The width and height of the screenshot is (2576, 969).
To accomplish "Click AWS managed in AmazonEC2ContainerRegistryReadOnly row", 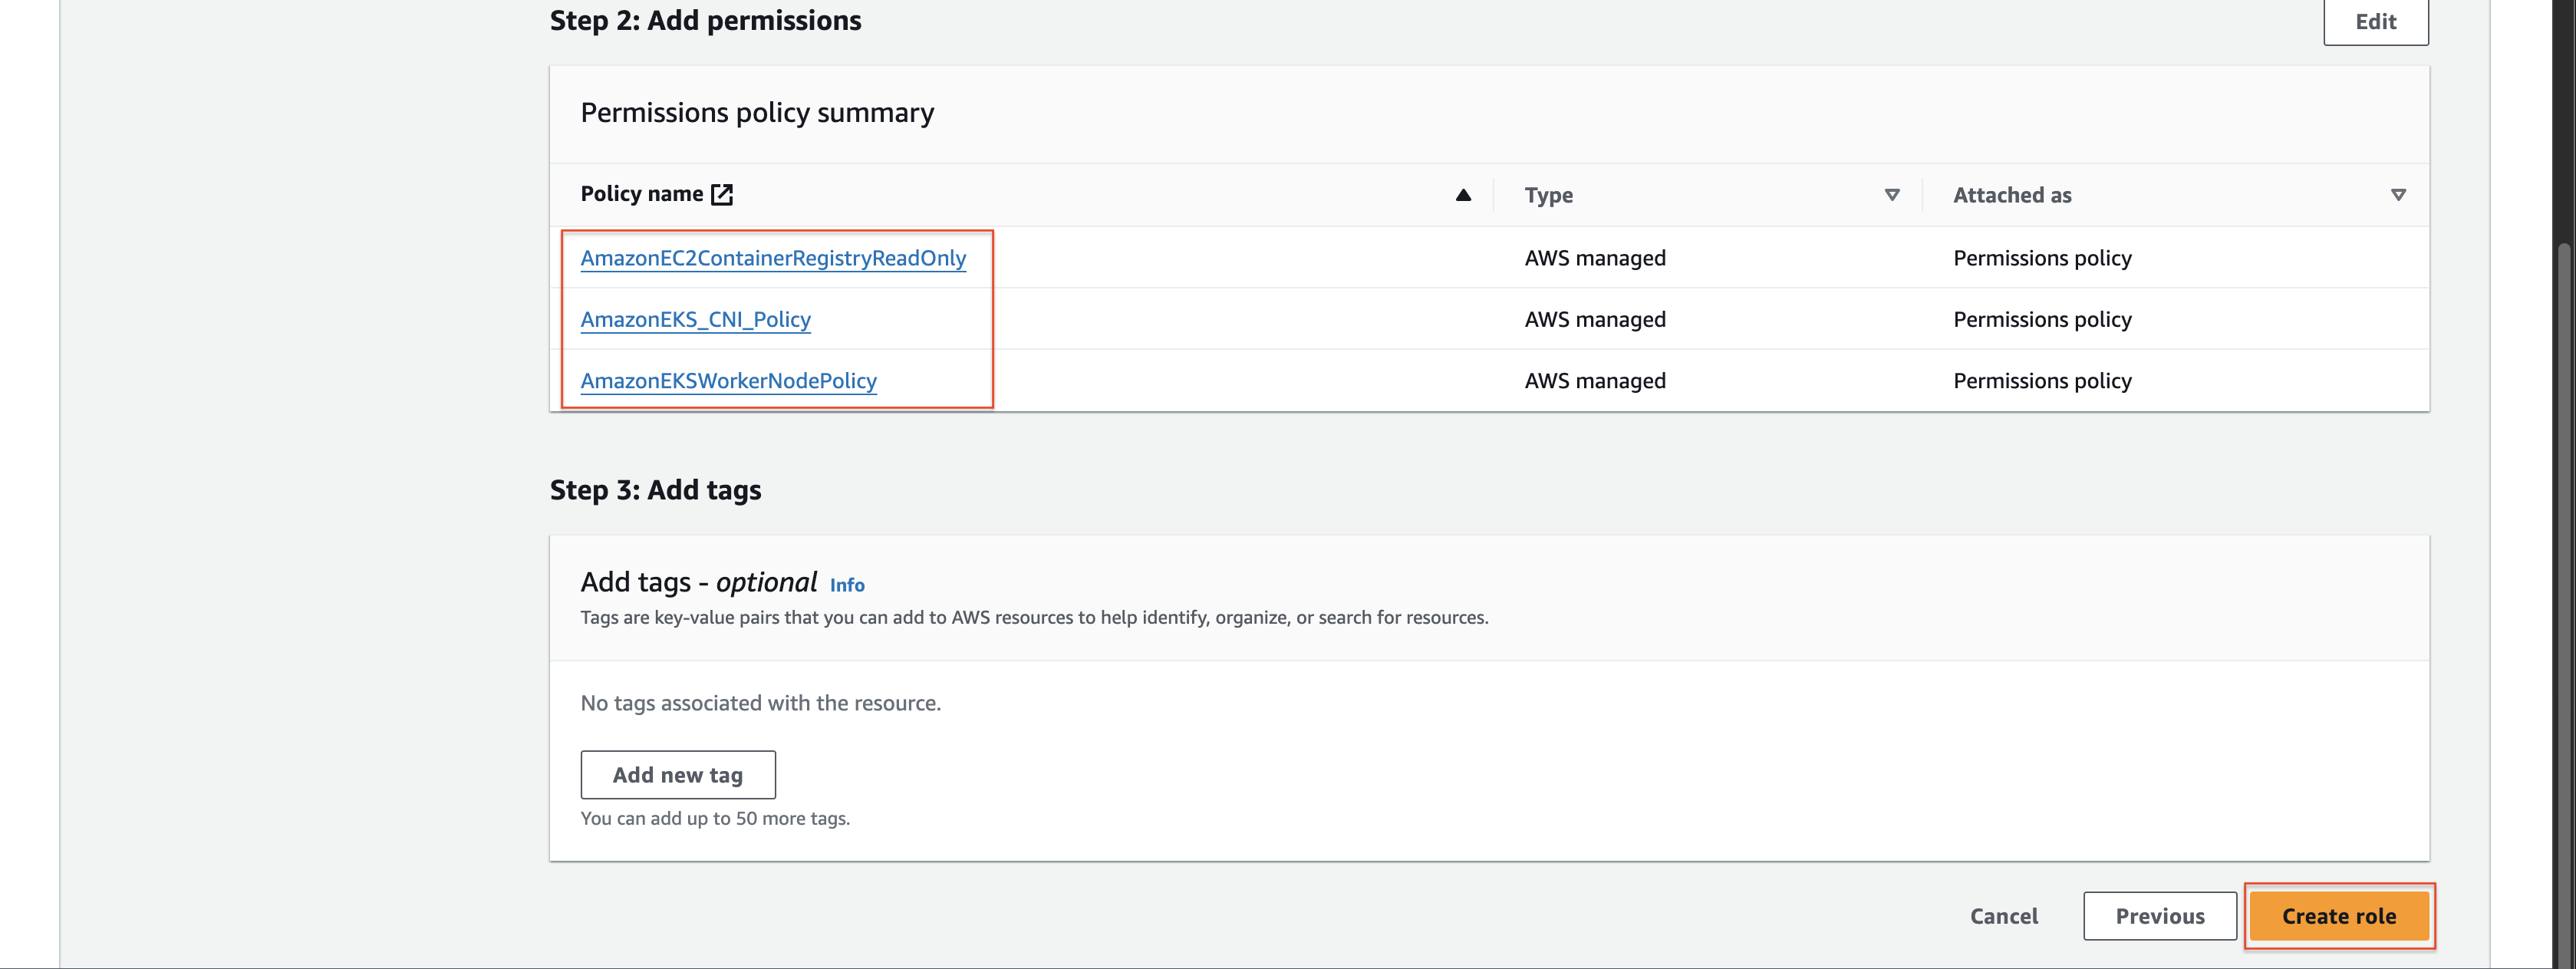I will (1595, 258).
